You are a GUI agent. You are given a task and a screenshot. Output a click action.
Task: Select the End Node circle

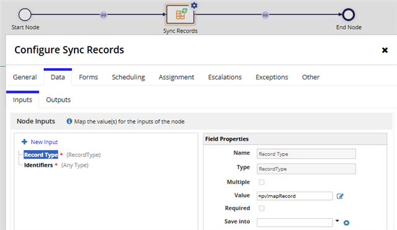pyautogui.click(x=349, y=15)
